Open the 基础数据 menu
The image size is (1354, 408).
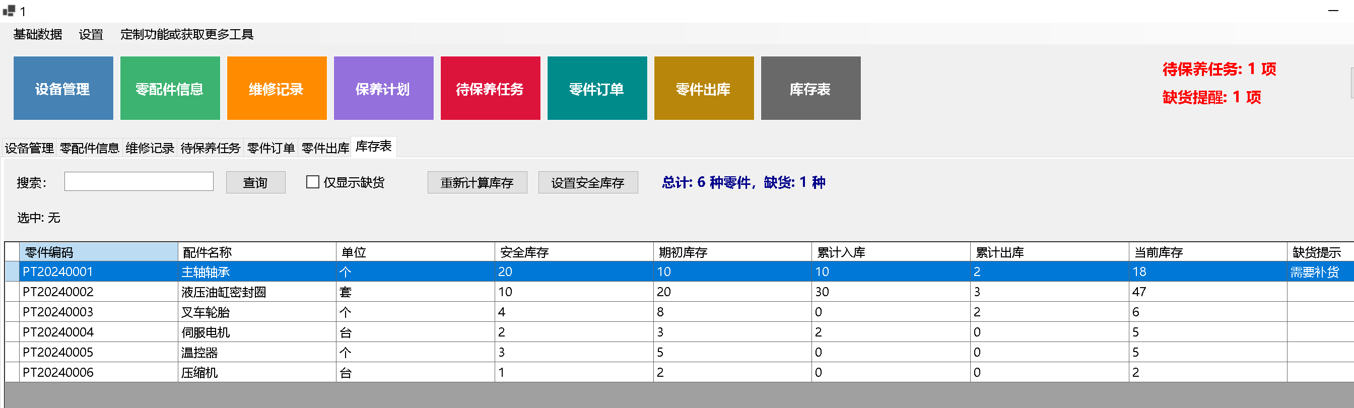(x=38, y=34)
